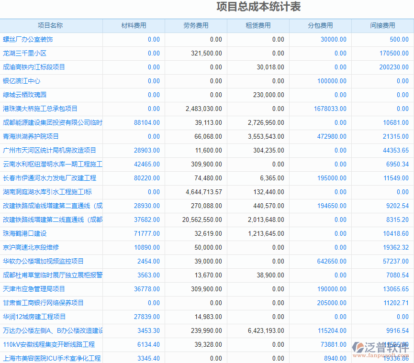Screen dimensions: 414x363
Task: Click the 642650.00 subcontract cost link
Action: pos(332,261)
